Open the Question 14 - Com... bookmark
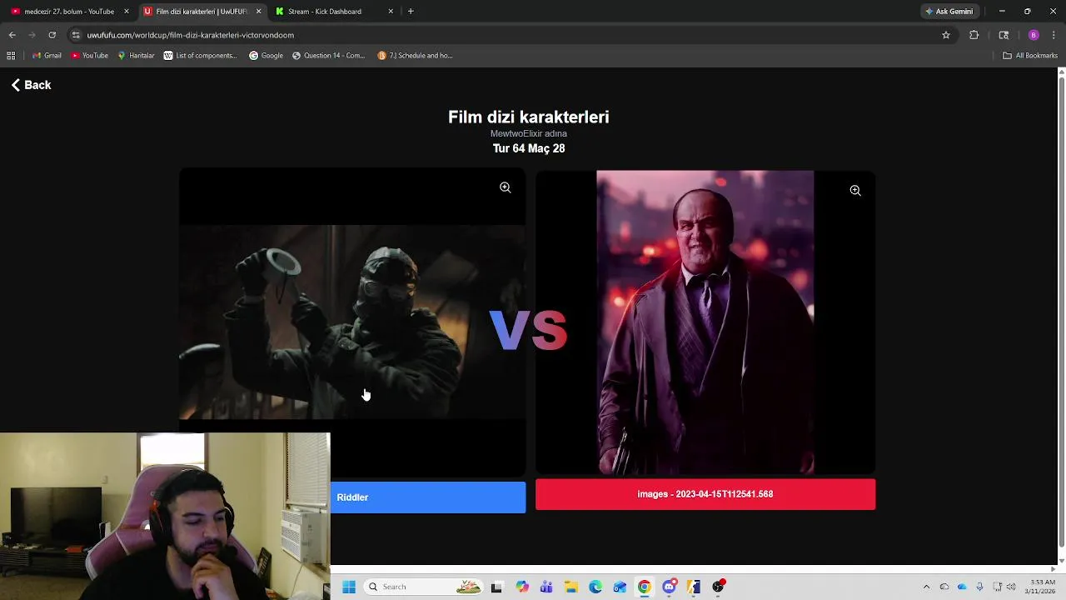The image size is (1066, 600). tap(328, 56)
